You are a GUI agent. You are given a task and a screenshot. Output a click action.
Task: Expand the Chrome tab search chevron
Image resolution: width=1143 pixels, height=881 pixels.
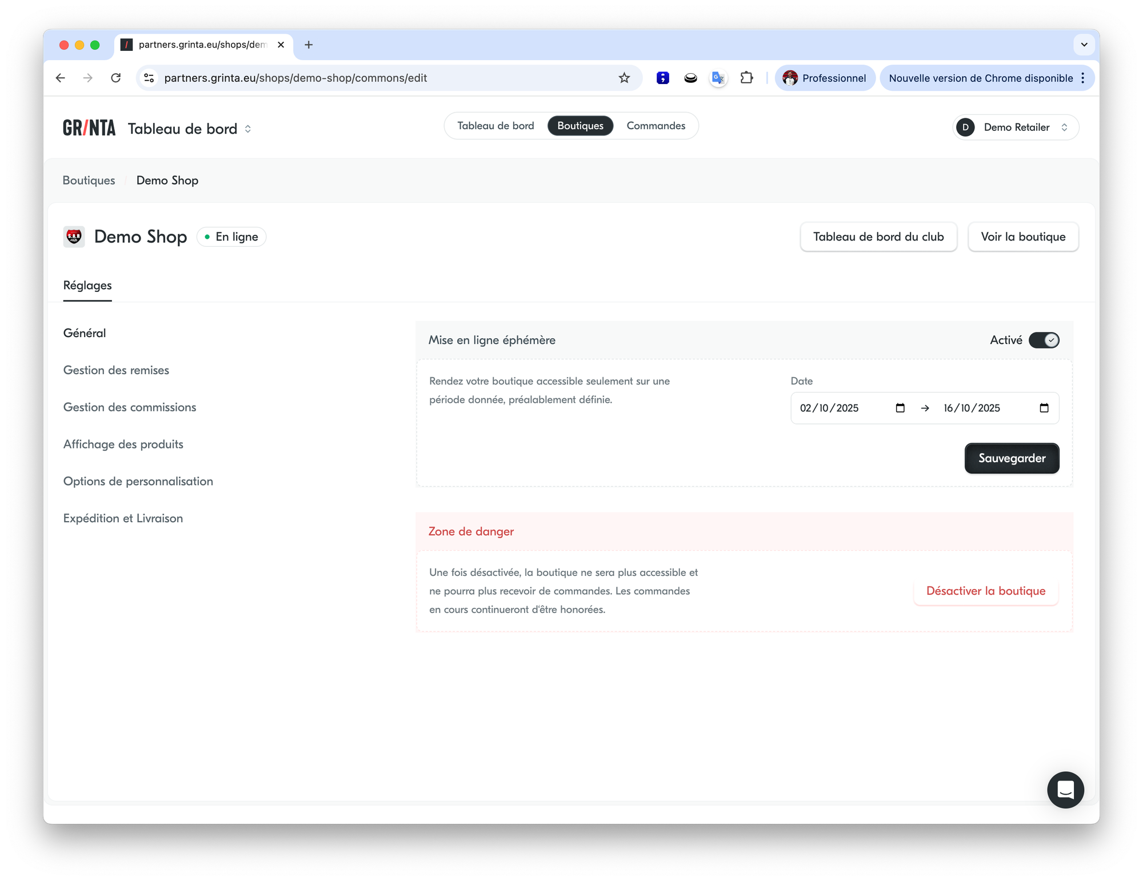click(x=1084, y=45)
